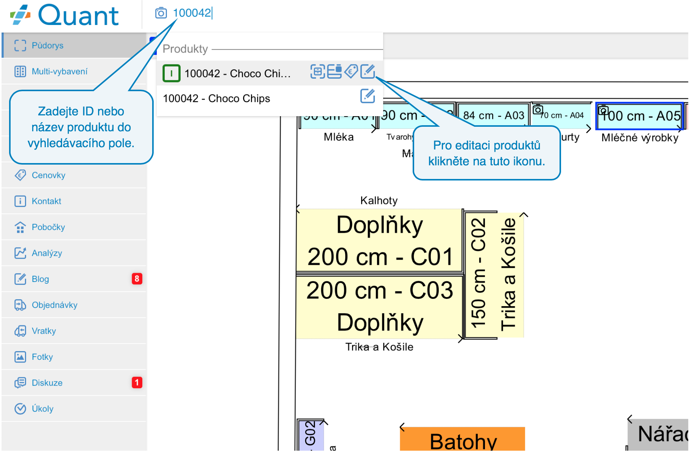Open the Analýzy section
This screenshot has height=451, width=689.
click(74, 253)
